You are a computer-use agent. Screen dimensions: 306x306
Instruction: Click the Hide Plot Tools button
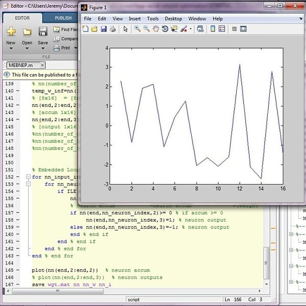[x=234, y=29]
